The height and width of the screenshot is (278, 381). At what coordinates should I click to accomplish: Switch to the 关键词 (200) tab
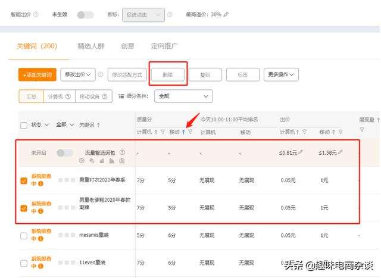click(37, 46)
